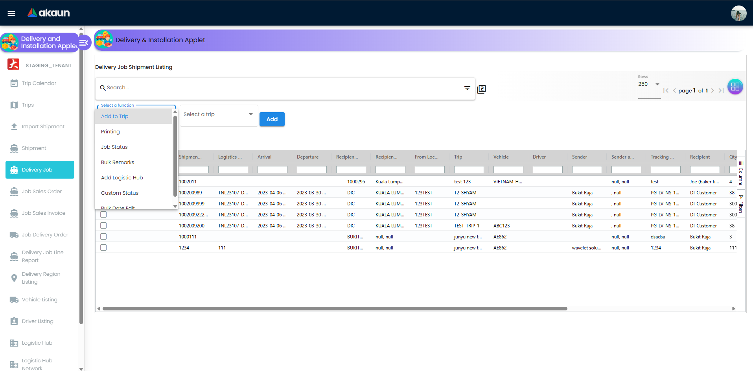Click inside the Search field
Viewport: 753px width, 371px height.
(275, 88)
